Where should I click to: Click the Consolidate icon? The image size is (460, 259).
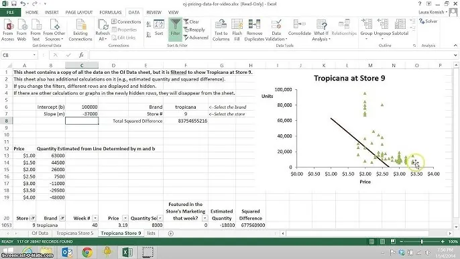click(x=300, y=28)
